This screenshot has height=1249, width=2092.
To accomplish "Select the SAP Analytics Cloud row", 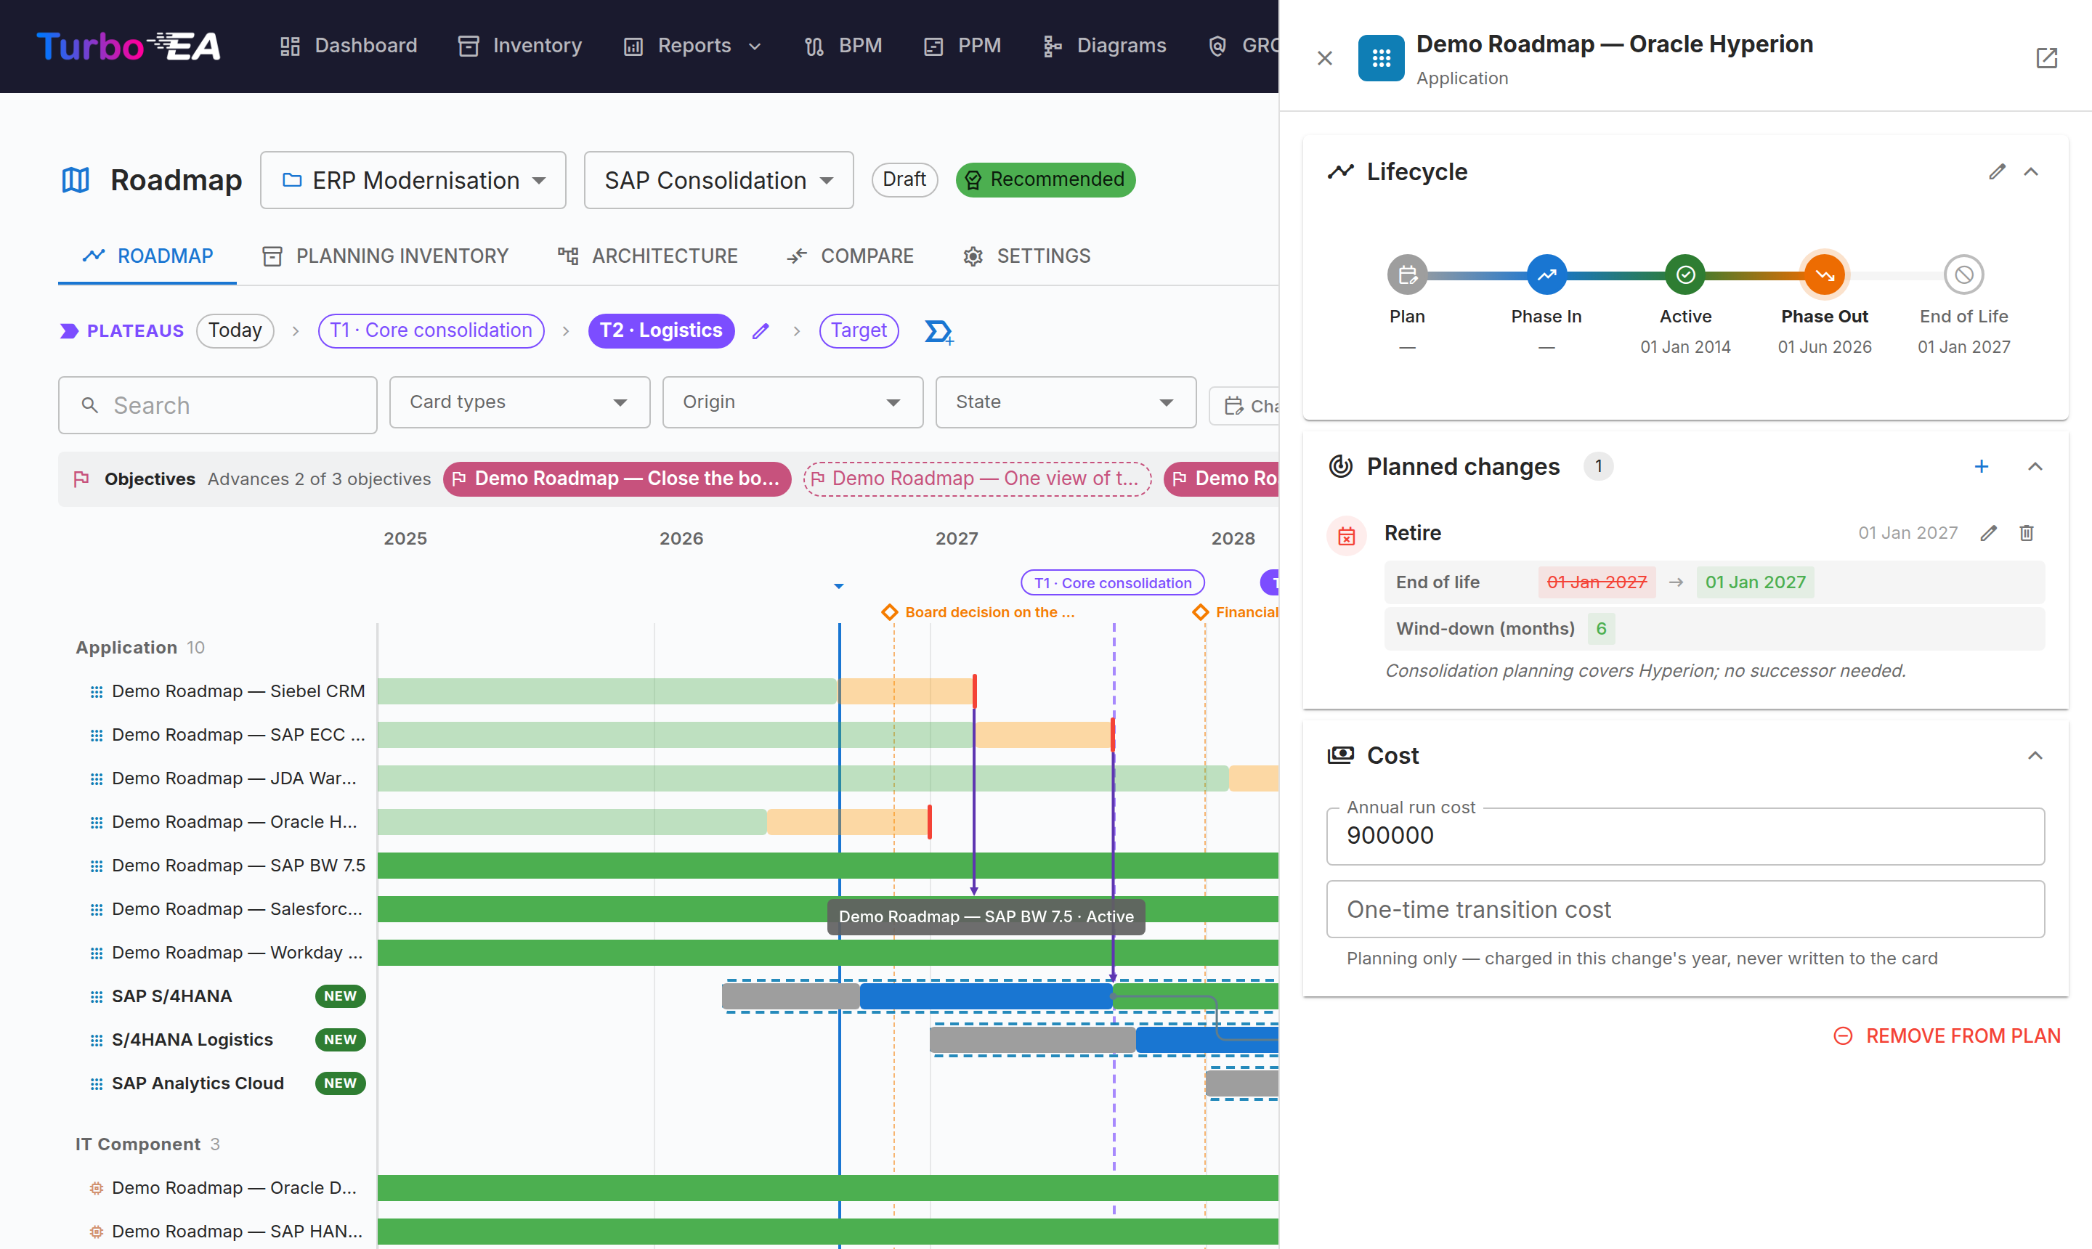I will point(227,1083).
